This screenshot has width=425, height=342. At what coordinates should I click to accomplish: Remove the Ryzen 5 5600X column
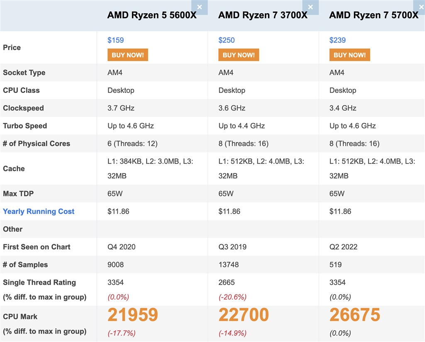[x=200, y=7]
